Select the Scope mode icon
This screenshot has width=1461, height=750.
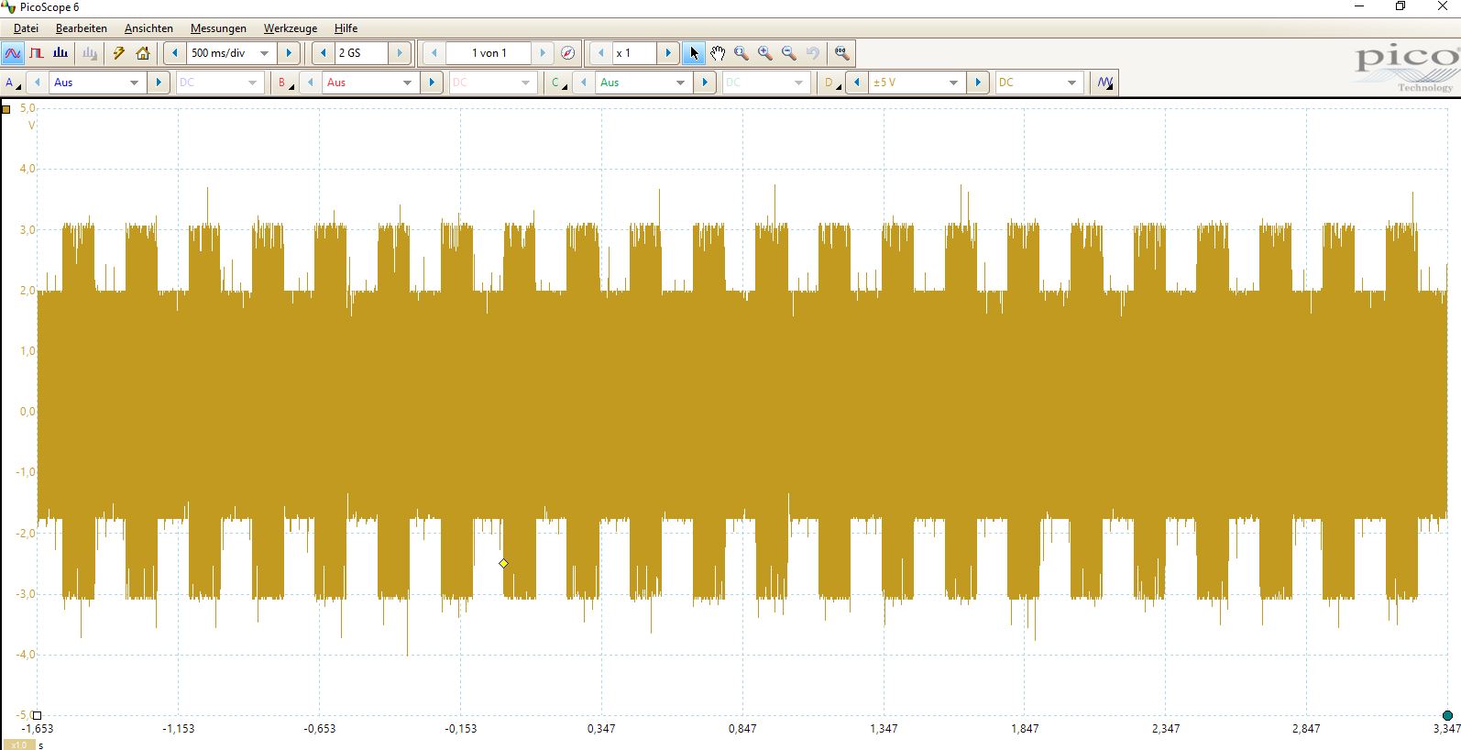coord(13,53)
